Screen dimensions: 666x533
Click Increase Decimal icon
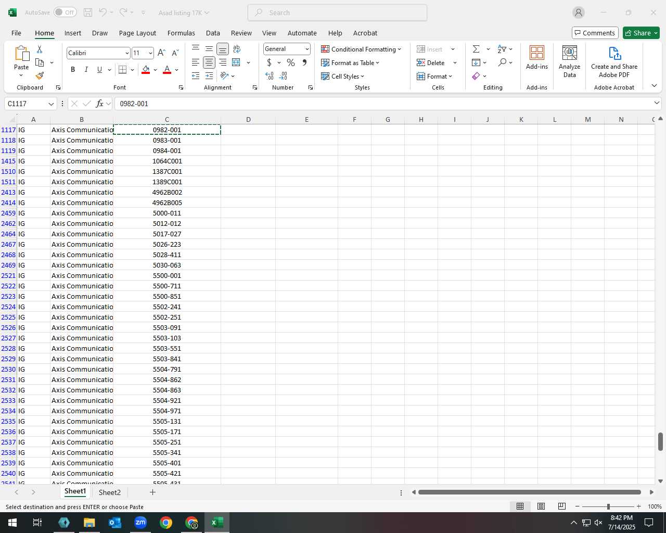point(270,76)
